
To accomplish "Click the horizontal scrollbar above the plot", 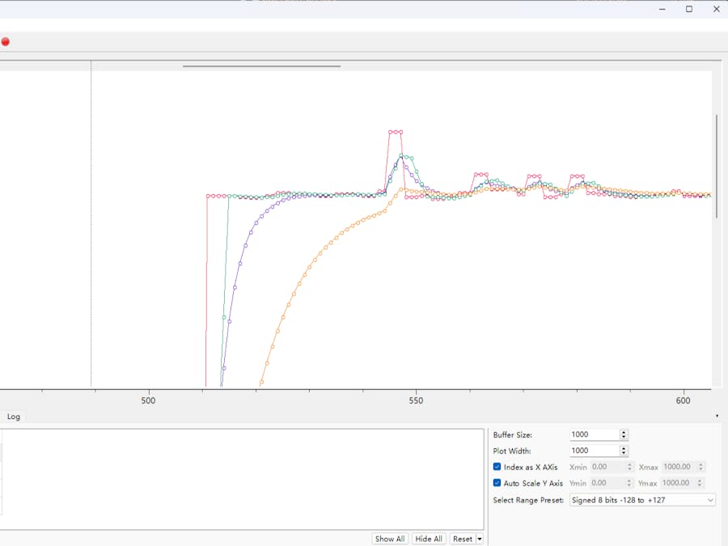I will (261, 66).
